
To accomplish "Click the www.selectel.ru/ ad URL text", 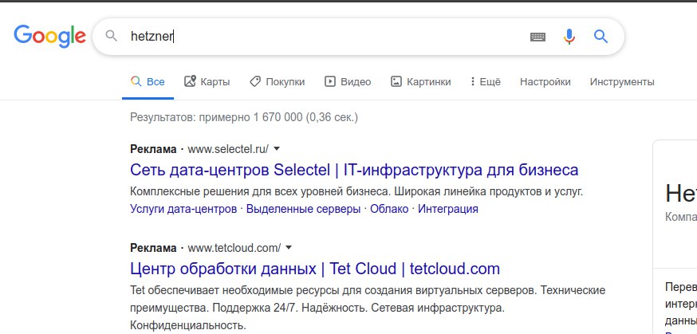I will [x=228, y=149].
